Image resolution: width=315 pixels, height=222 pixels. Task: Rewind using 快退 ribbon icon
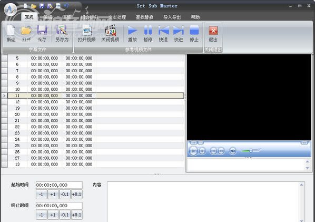point(163,33)
